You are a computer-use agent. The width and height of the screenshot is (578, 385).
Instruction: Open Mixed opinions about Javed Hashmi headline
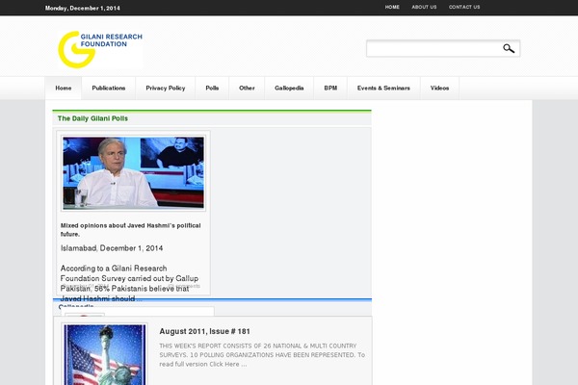pyautogui.click(x=131, y=230)
